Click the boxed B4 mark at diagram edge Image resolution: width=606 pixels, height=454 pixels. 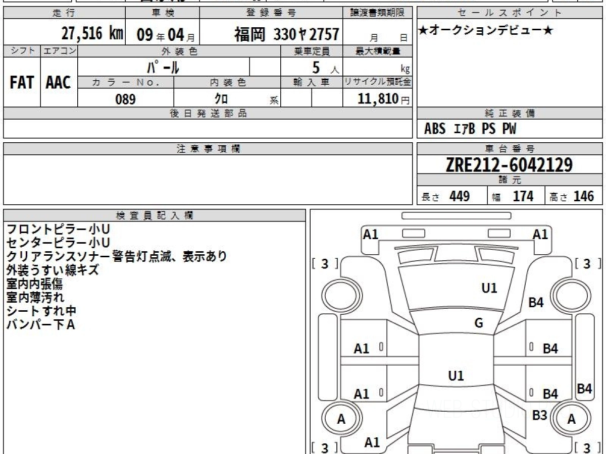584,388
